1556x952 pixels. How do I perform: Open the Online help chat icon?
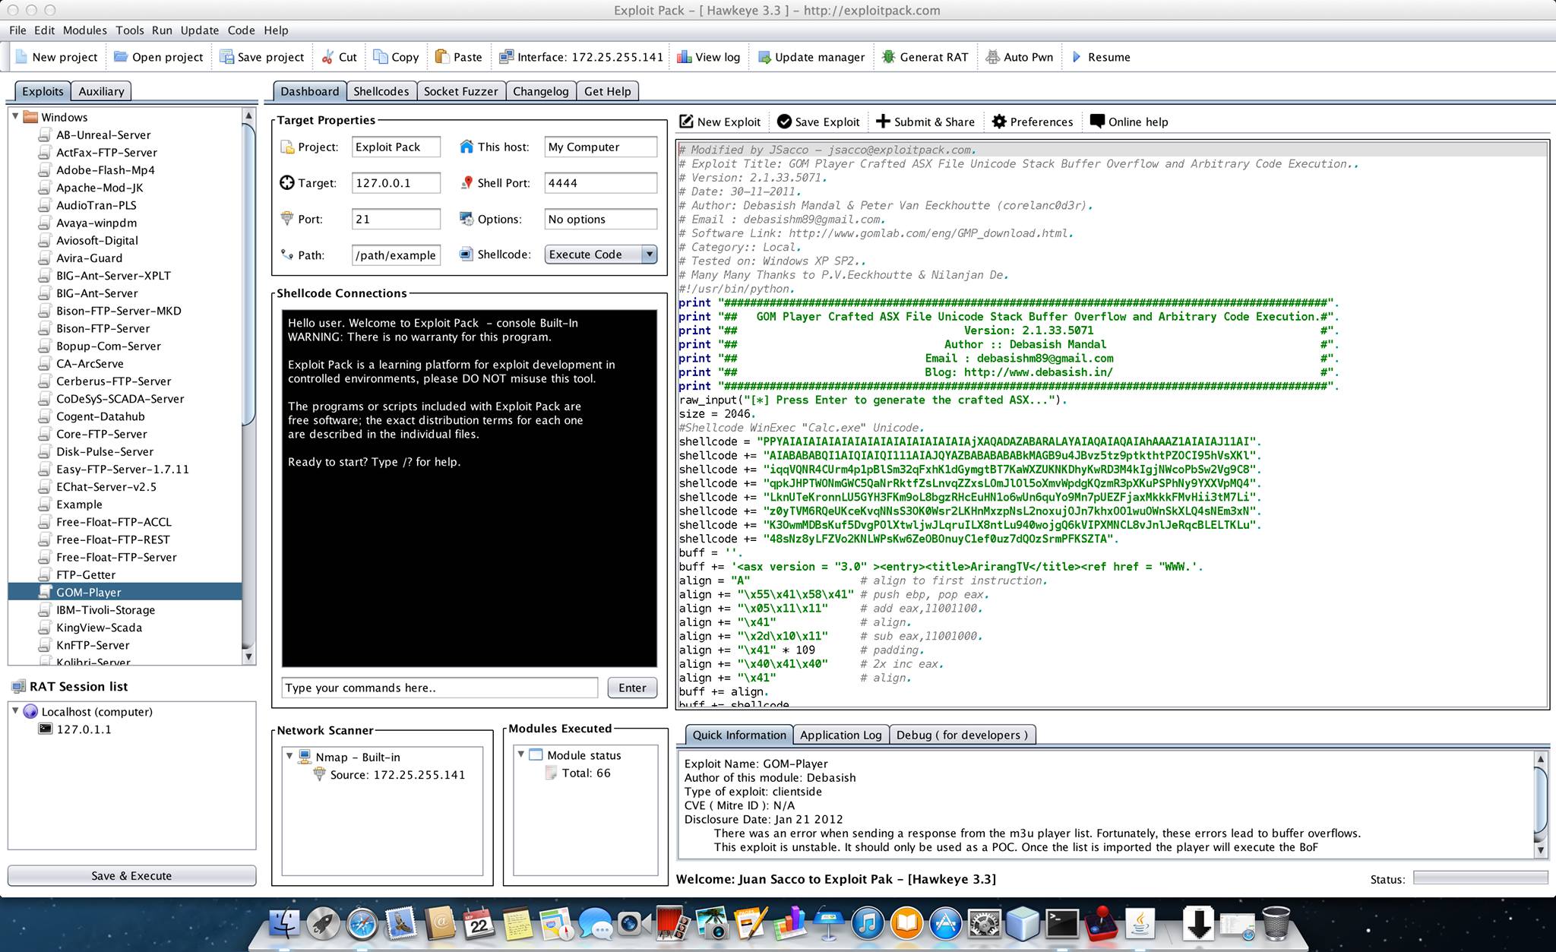pyautogui.click(x=1097, y=122)
